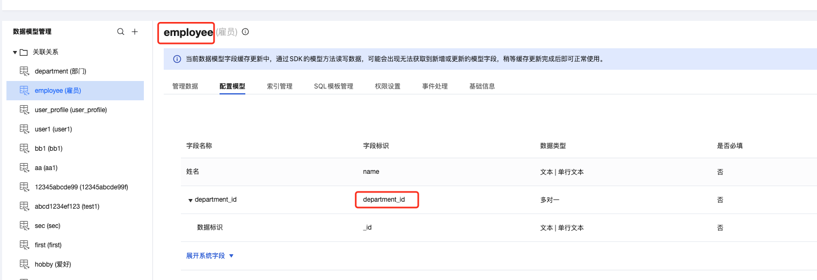817x280 pixels.
Task: Click the table icon next to user_profile
Action: coord(24,110)
